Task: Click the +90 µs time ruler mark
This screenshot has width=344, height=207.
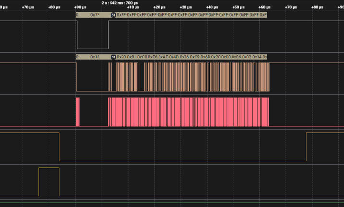Action: 81,8
